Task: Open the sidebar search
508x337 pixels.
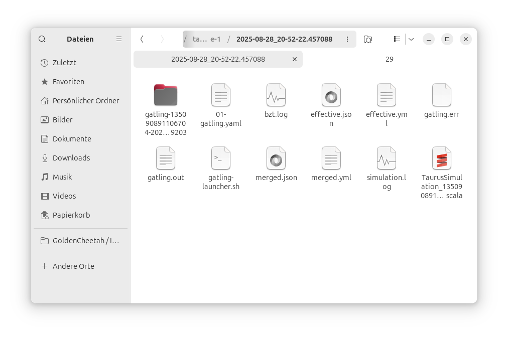Action: (x=42, y=39)
